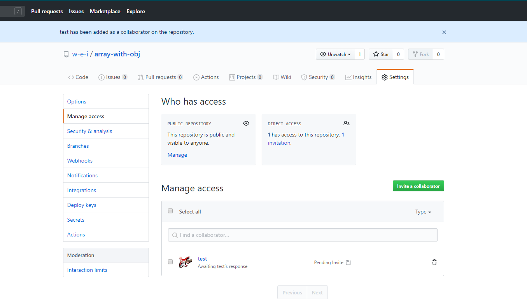The width and height of the screenshot is (527, 308).
Task: Click the Previous pagination button
Action: [292, 292]
